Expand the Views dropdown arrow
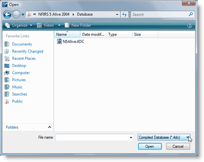 point(59,25)
